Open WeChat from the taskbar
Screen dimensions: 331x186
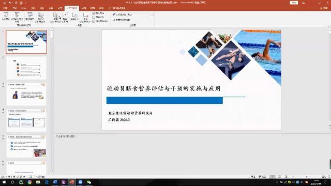point(89,182)
